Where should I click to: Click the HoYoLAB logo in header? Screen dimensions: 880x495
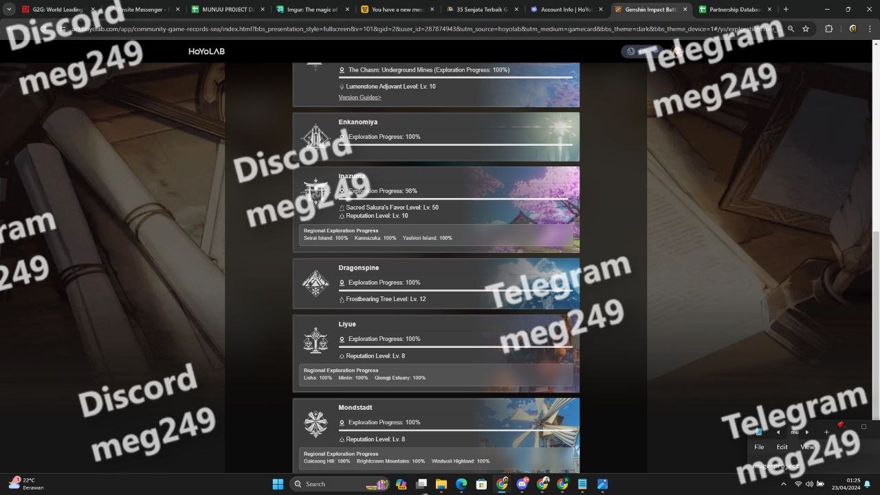(x=206, y=52)
